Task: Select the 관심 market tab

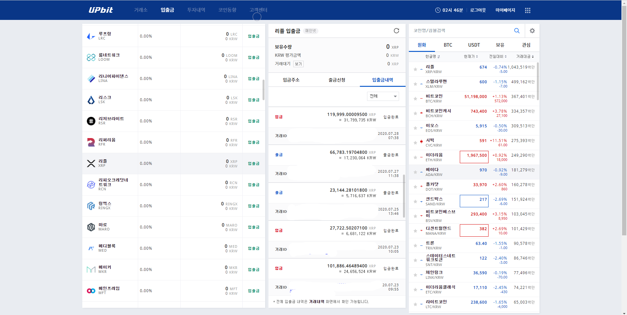Action: point(526,45)
